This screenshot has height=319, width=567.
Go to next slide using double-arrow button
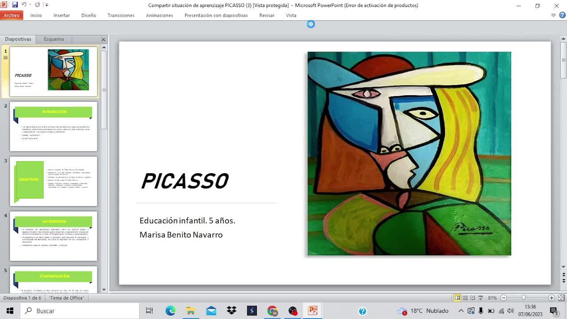click(563, 281)
